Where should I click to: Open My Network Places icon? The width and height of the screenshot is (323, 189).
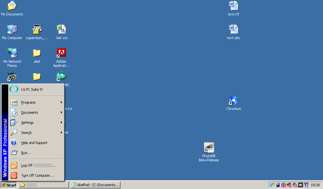12,53
